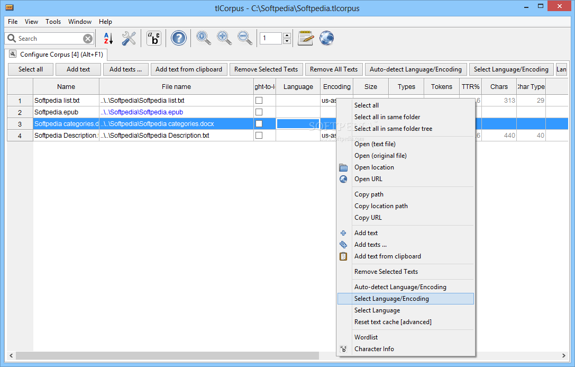This screenshot has width=575, height=367.
Task: Click the scrollbar right arrow
Action: click(x=564, y=356)
